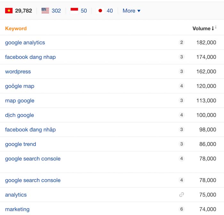This screenshot has height=215, width=224.
Task: Open the facebook dang nhap keyword link
Action: [x=30, y=57]
